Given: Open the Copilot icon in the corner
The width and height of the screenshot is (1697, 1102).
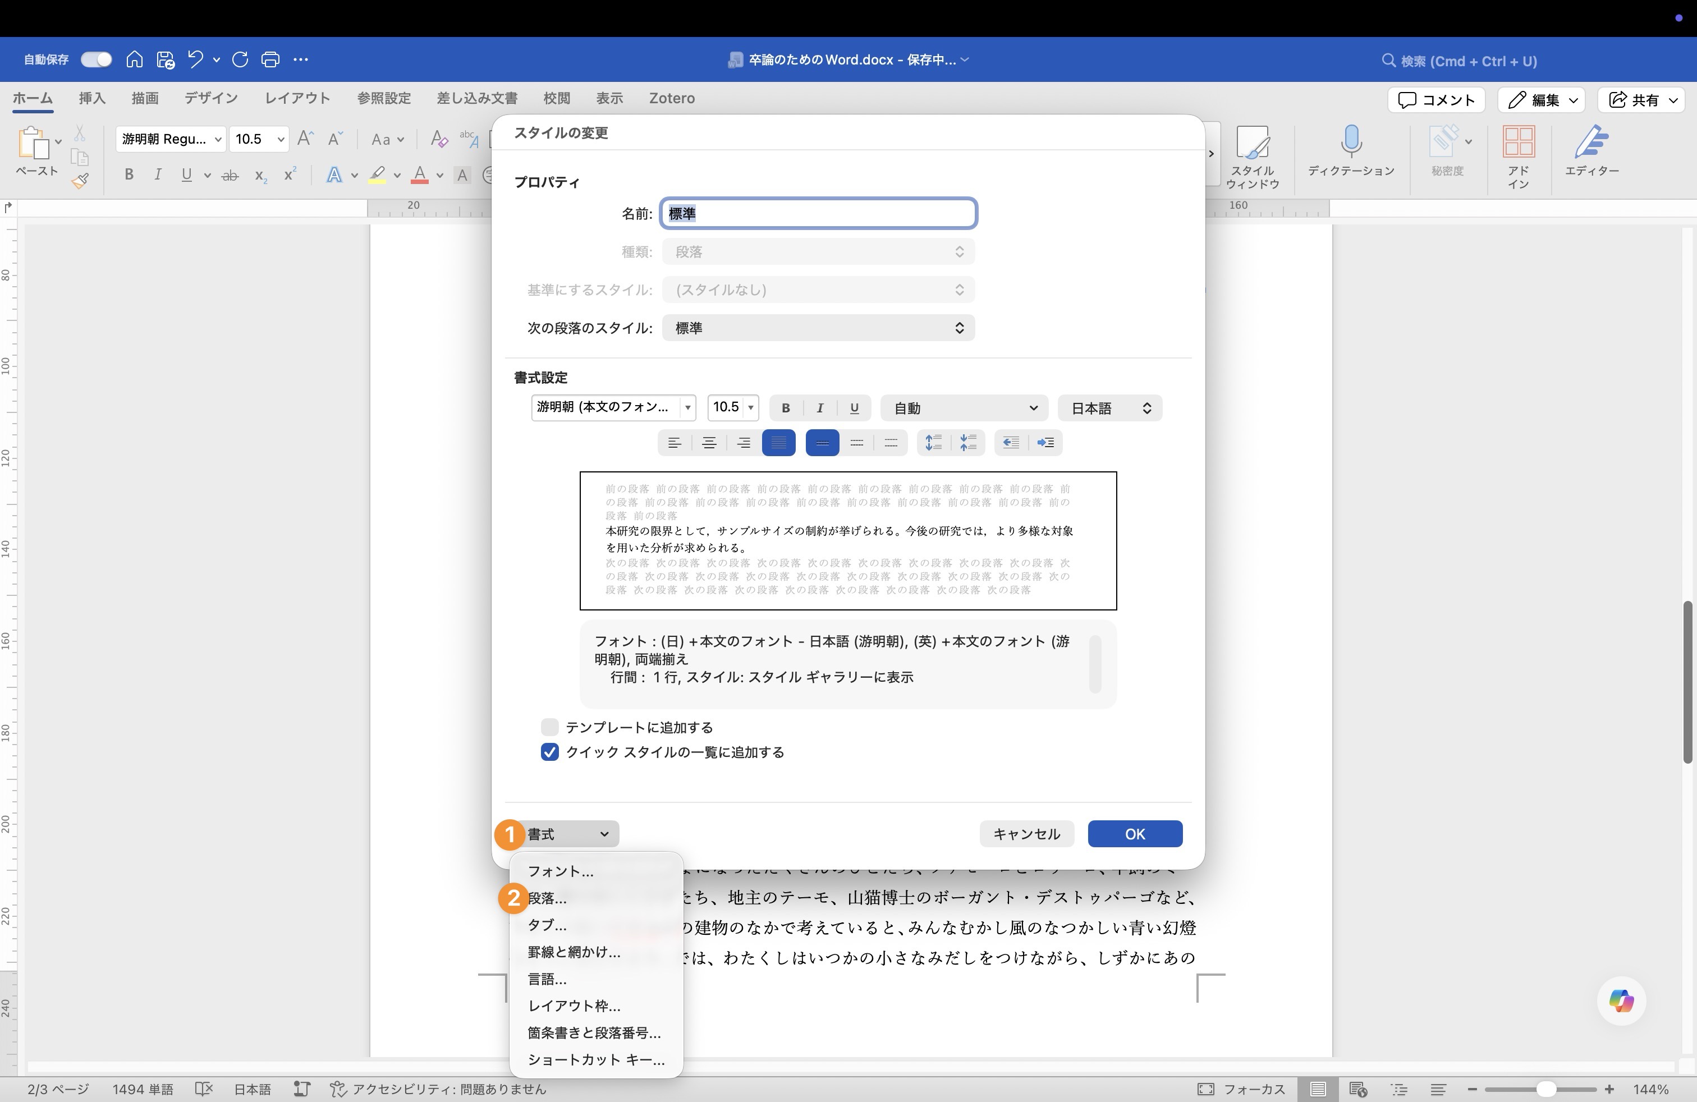Looking at the screenshot, I should [1620, 1001].
